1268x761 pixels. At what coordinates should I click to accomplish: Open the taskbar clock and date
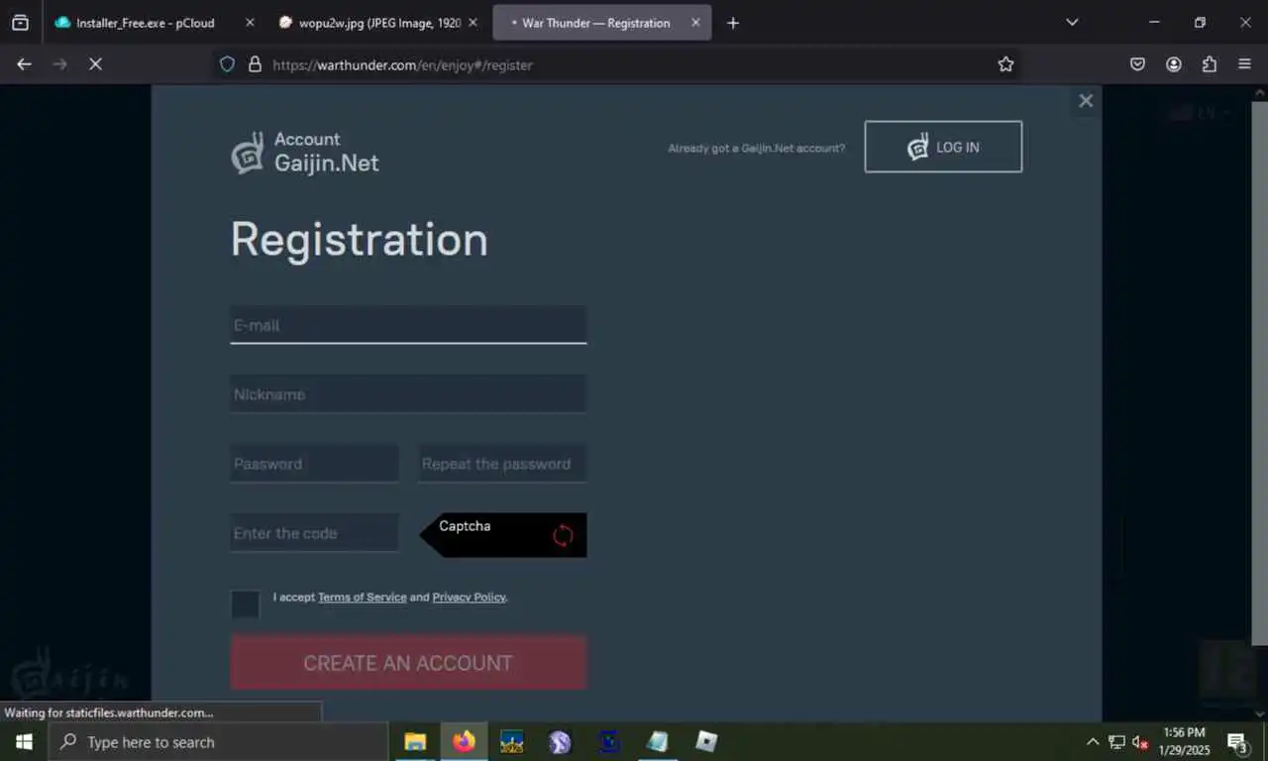1185,742
